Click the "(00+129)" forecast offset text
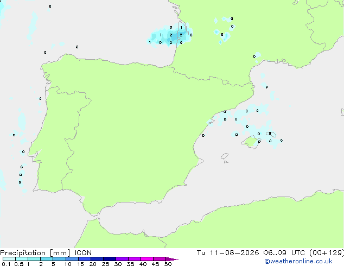 (x=327, y=253)
